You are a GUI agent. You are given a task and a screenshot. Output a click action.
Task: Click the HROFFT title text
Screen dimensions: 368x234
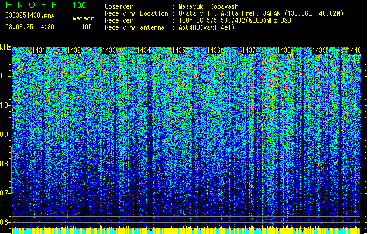36,5
